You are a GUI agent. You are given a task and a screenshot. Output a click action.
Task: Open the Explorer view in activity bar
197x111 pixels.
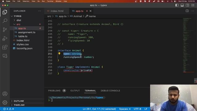[x=5, y=12]
